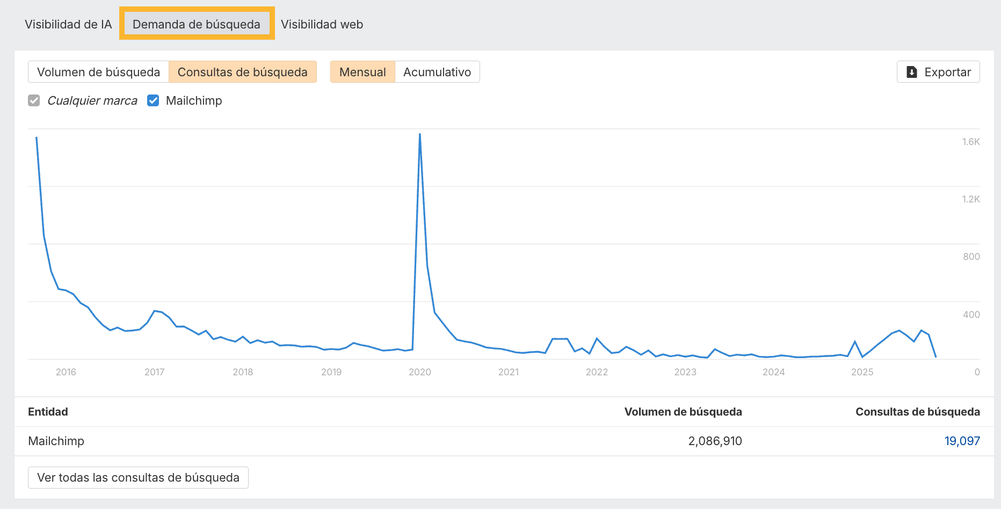The height and width of the screenshot is (509, 1001).
Task: Open the Visibilidad de IA tab
Action: (x=68, y=24)
